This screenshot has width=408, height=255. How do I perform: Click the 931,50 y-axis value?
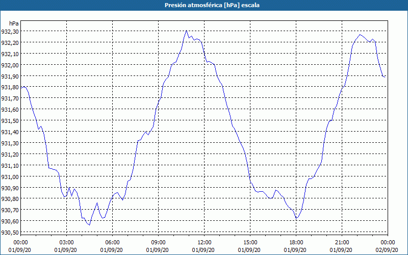click(10, 121)
